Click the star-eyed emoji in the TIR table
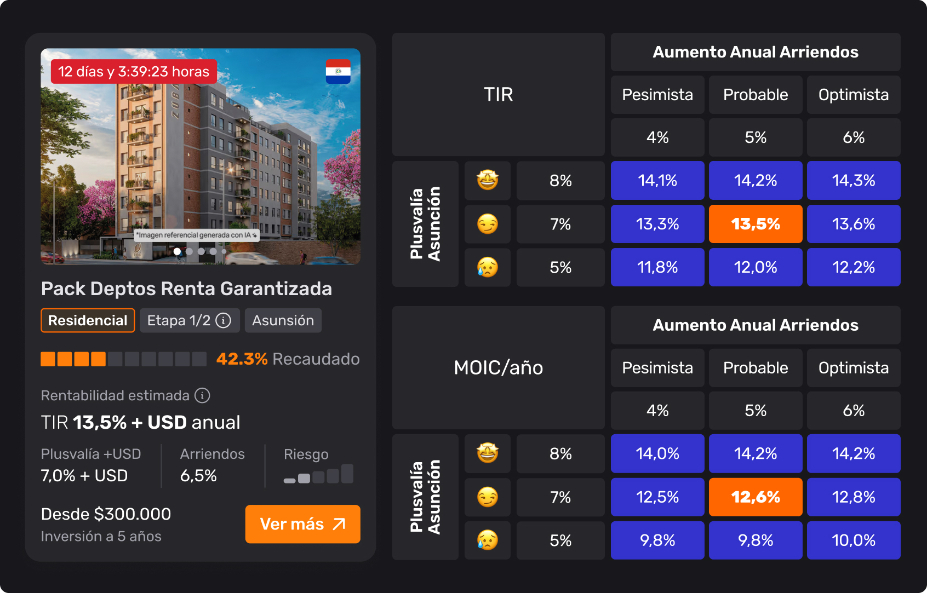The height and width of the screenshot is (593, 927). point(487,180)
